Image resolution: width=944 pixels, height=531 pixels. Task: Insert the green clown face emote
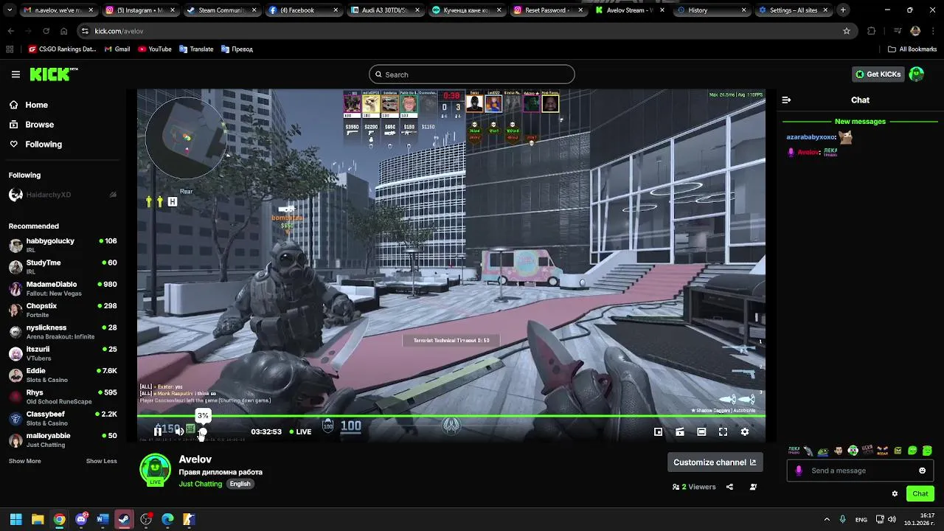pos(853,451)
